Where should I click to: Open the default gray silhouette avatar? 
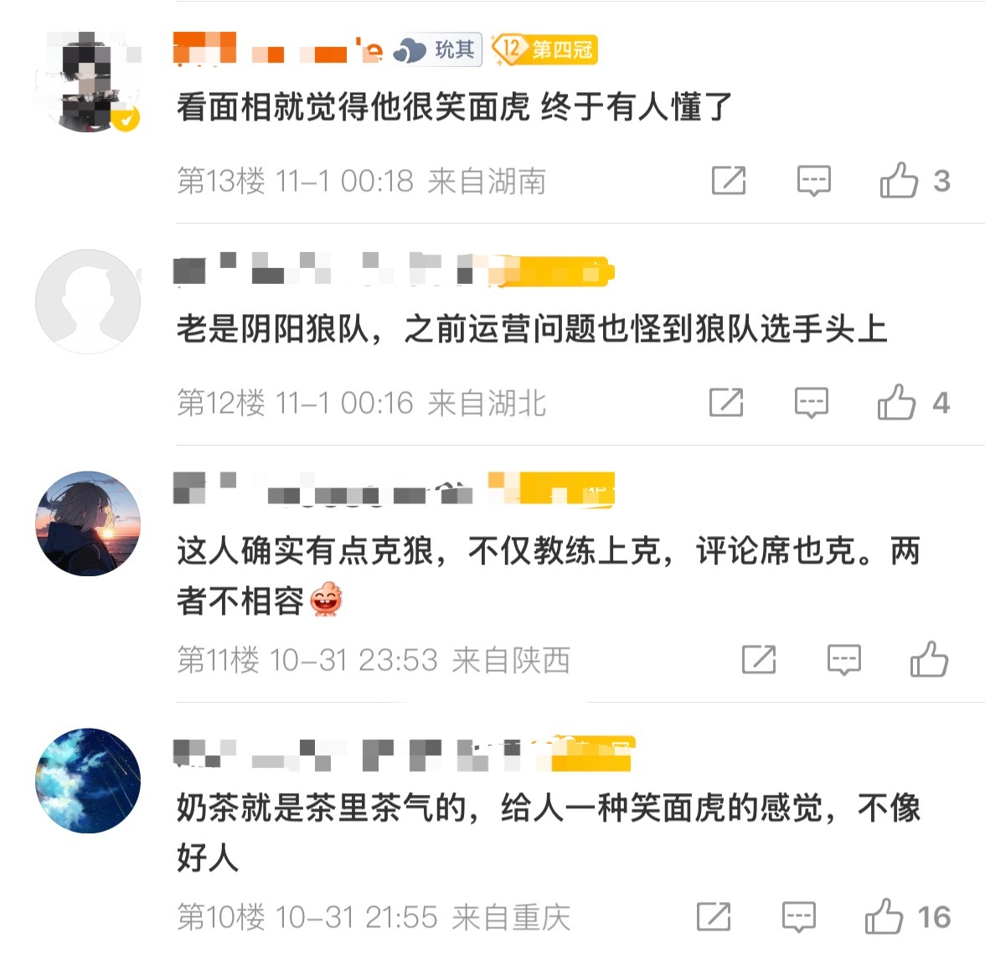click(88, 302)
